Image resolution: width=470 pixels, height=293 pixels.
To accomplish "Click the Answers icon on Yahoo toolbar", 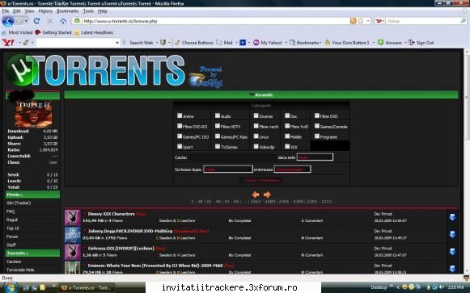I will coord(380,43).
